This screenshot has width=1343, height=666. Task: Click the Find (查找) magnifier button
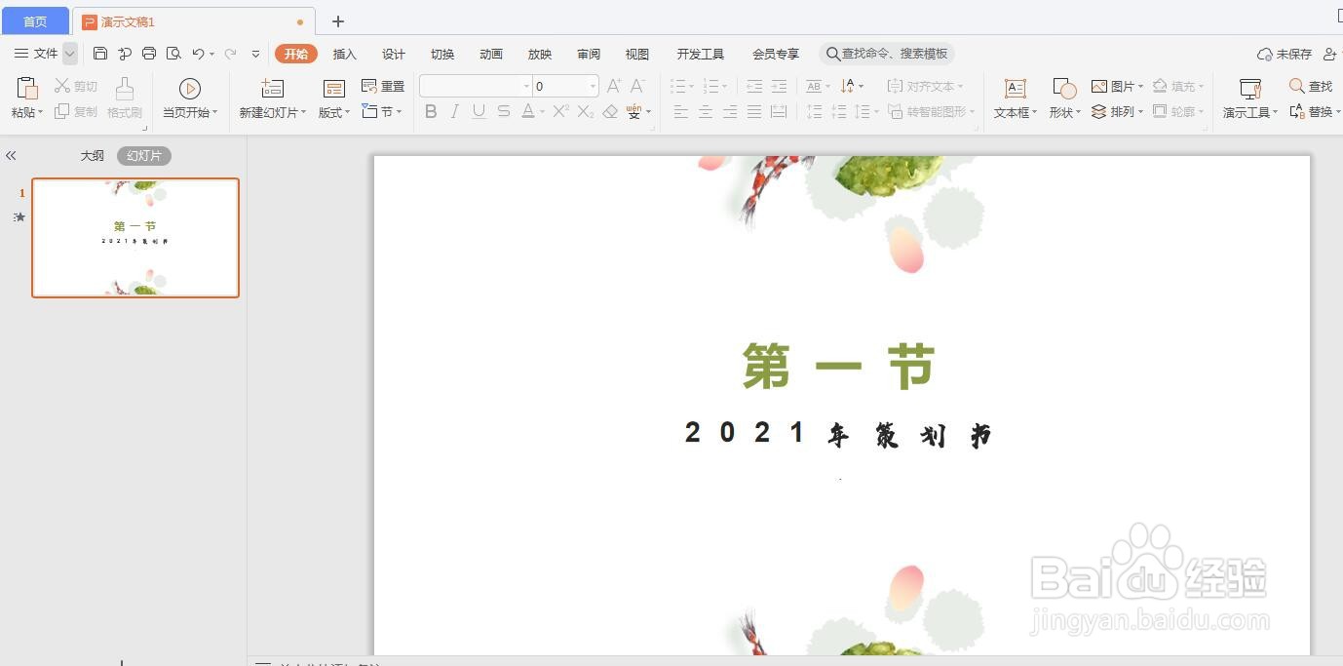coord(1311,86)
